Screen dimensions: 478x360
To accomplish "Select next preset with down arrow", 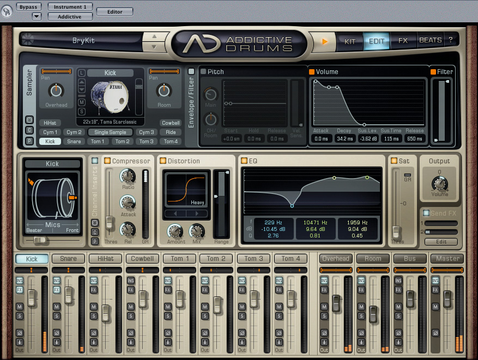I will (154, 47).
